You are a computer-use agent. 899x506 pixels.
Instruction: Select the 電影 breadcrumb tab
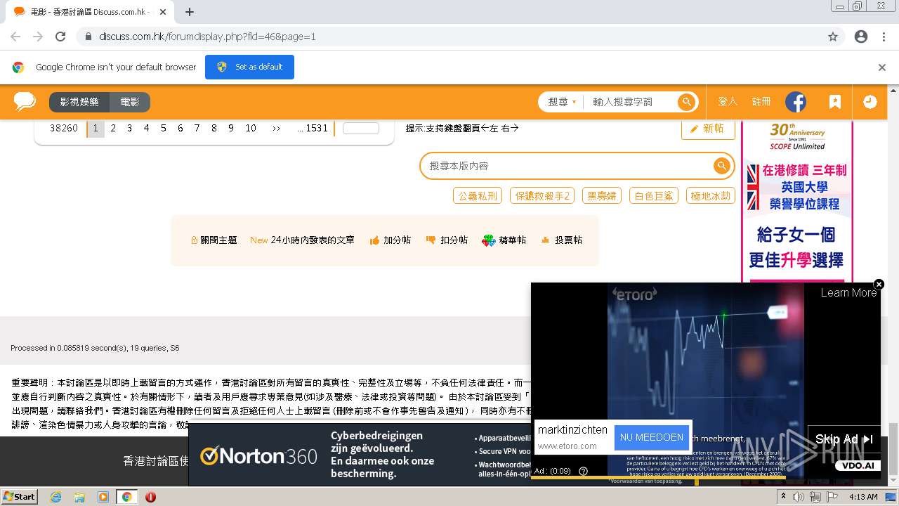130,102
